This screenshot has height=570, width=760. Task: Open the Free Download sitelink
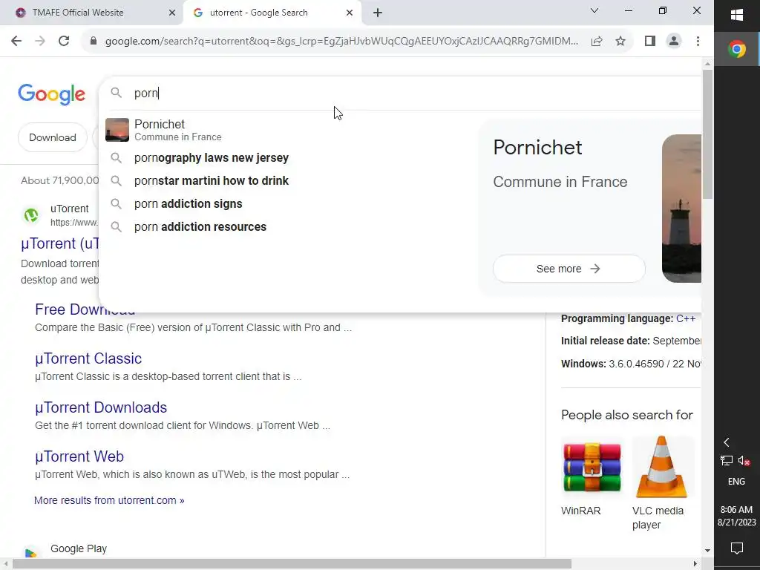(85, 309)
